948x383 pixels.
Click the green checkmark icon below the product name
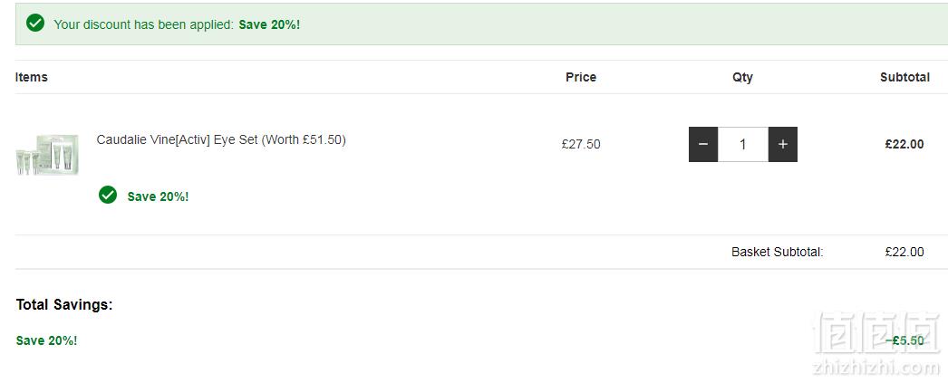tap(108, 195)
